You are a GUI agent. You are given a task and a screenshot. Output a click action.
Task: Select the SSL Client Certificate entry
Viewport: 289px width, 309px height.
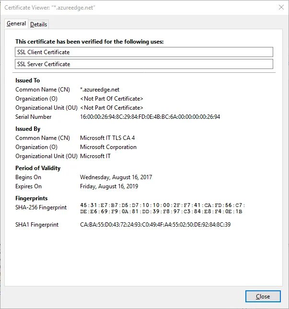pos(144,52)
